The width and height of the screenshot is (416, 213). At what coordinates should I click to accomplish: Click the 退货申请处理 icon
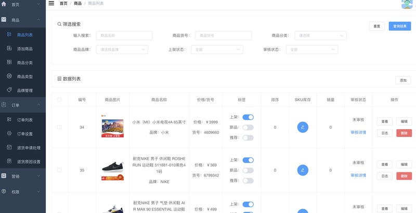point(9,147)
